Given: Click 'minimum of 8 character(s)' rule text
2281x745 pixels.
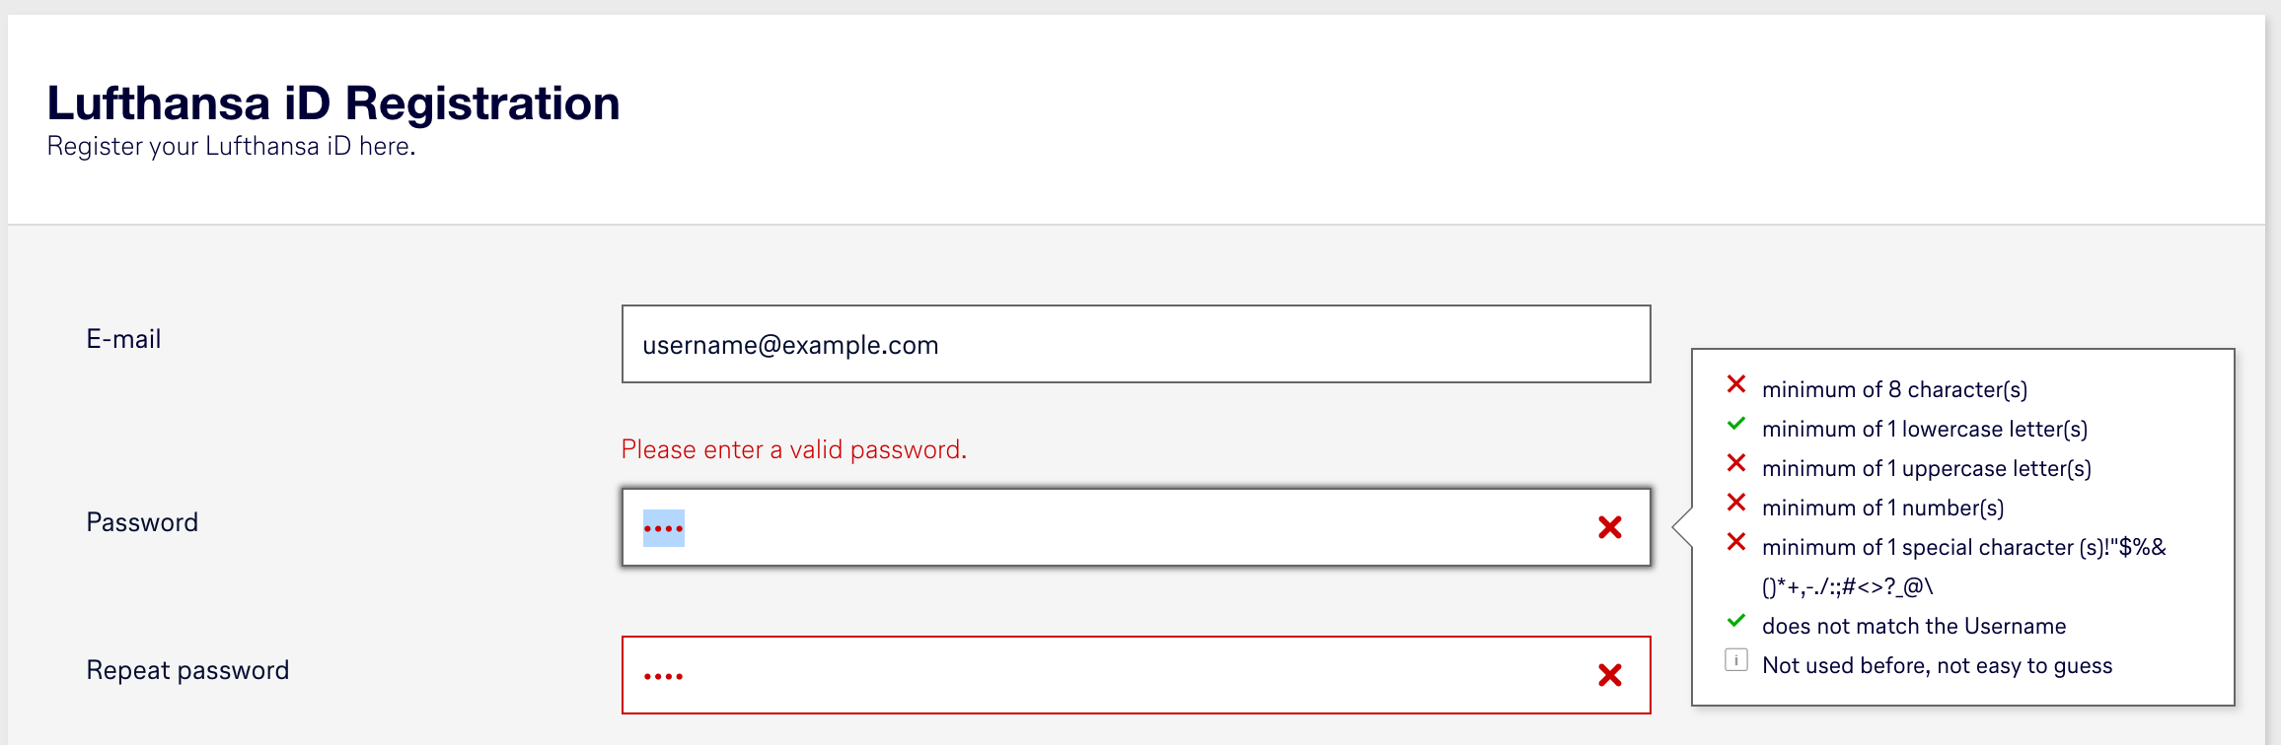Looking at the screenshot, I should [x=1894, y=389].
